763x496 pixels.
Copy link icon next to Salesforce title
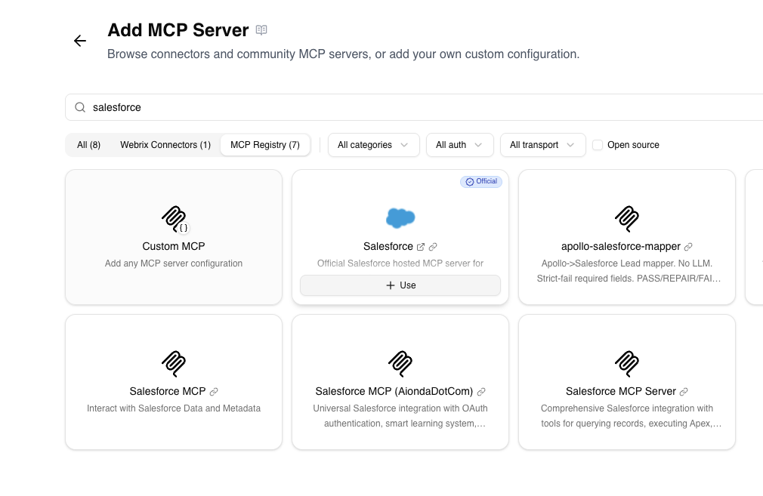point(433,247)
